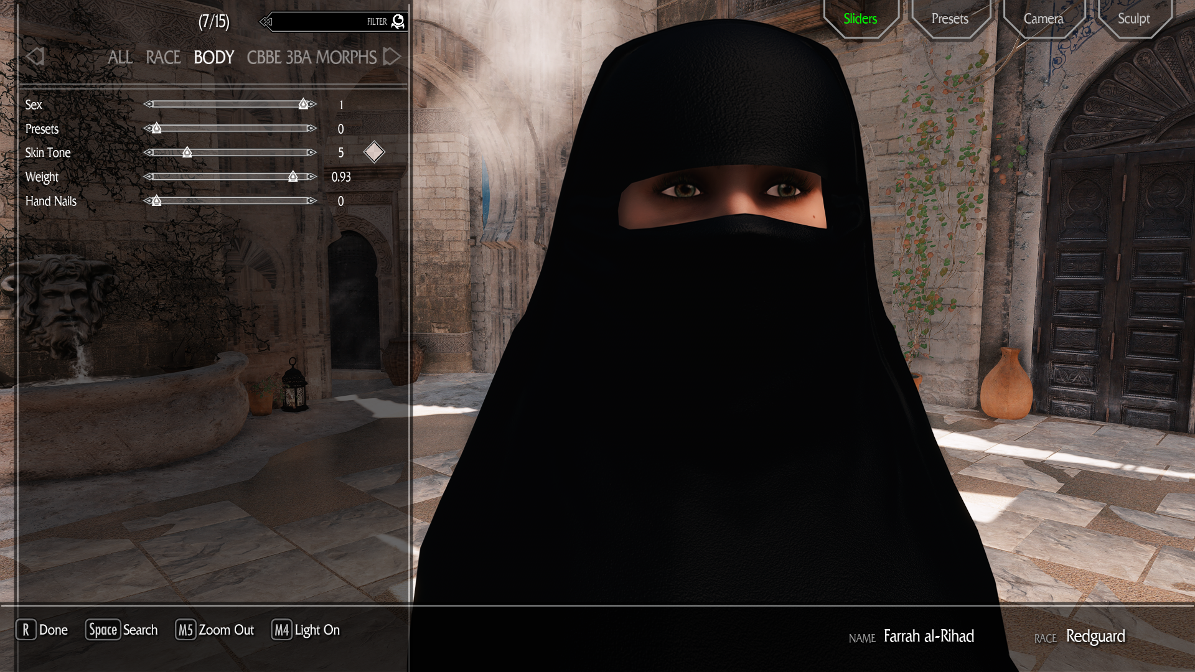Image resolution: width=1195 pixels, height=672 pixels.
Task: Increase Hand Nails with right arrow
Action: (x=312, y=201)
